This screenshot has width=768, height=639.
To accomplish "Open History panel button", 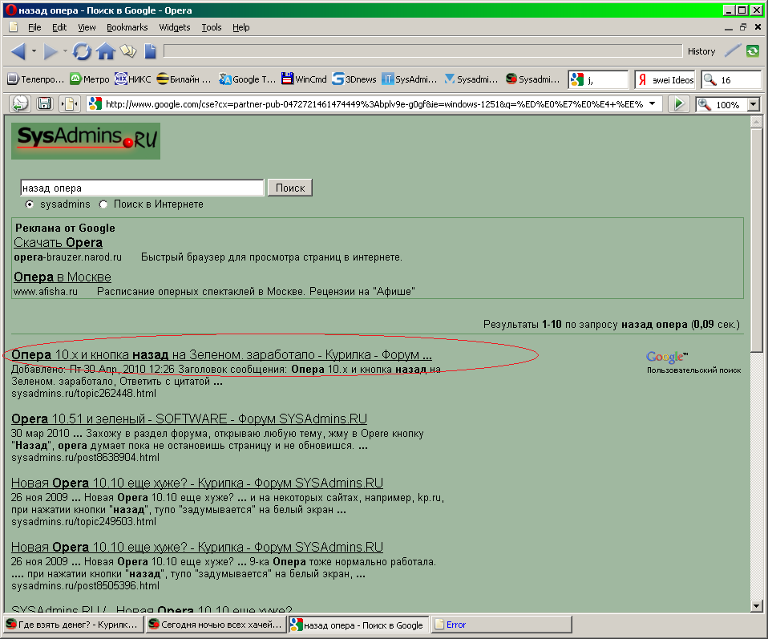I will [701, 51].
